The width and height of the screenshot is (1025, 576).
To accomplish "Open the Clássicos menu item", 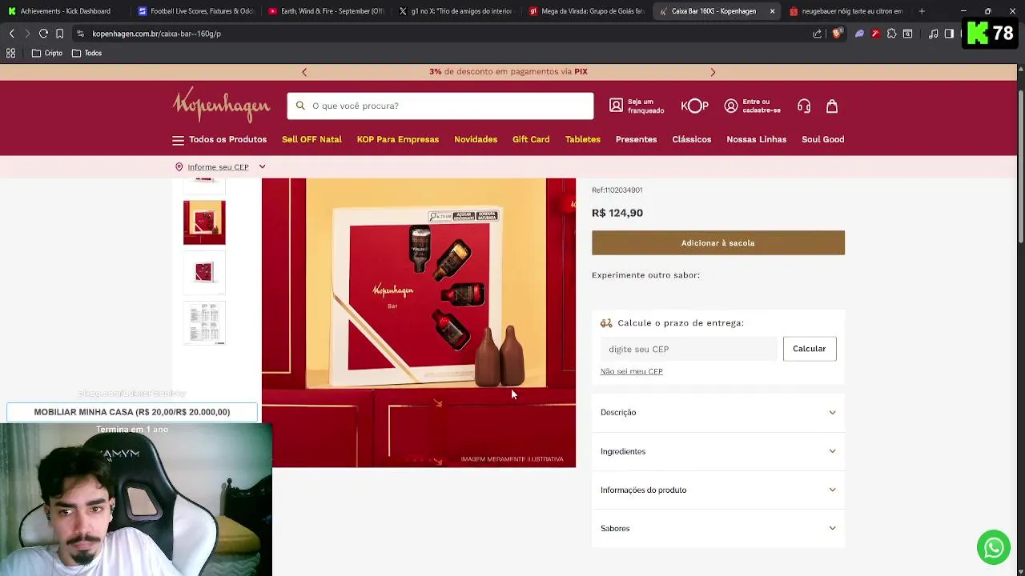I will click(692, 139).
